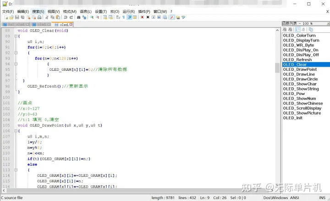This screenshot has height=201, width=330.
Task: Click the Copy toolbar icon
Action: click(52, 17)
